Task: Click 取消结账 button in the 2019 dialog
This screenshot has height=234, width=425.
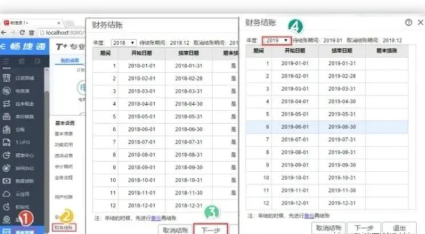Action: [x=328, y=228]
